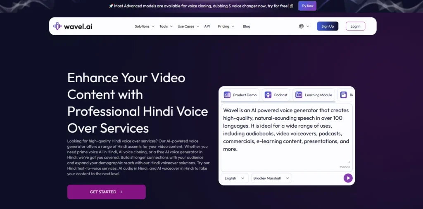The image size is (423, 209).
Task: Click the arrow in Get Started button
Action: [121, 192]
